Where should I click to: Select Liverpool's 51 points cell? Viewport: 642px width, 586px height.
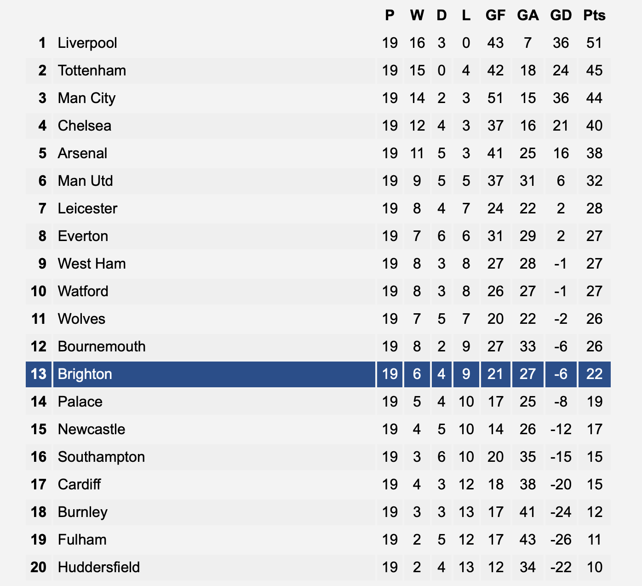click(594, 43)
